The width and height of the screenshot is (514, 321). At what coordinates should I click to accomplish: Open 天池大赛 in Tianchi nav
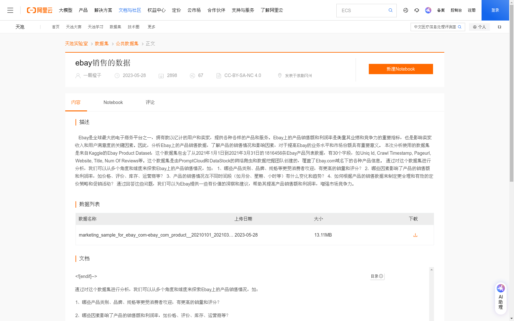pos(74,27)
